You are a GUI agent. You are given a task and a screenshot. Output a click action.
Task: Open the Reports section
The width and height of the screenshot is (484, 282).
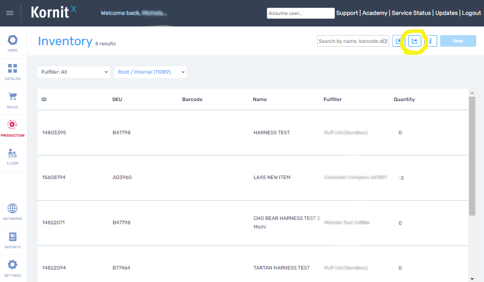[x=13, y=241]
